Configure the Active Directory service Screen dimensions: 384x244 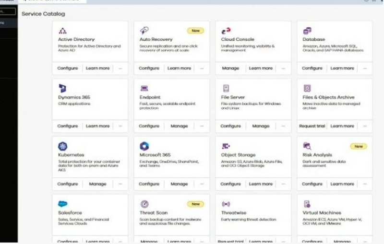coord(68,68)
